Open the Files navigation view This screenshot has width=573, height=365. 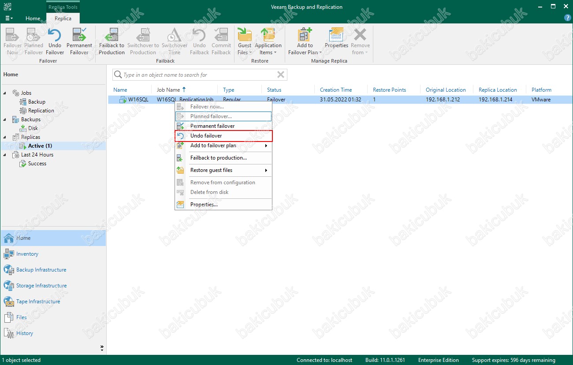[53, 317]
